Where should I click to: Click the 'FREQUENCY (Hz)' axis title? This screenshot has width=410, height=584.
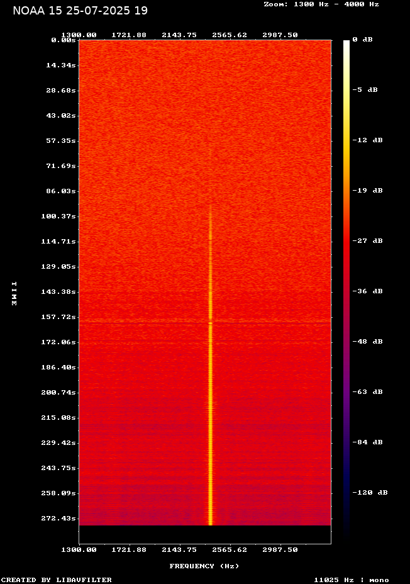(204, 566)
